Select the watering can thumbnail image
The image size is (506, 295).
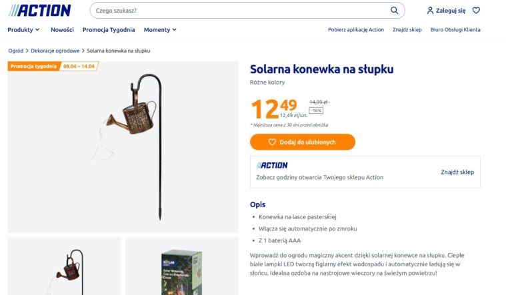tap(65, 266)
